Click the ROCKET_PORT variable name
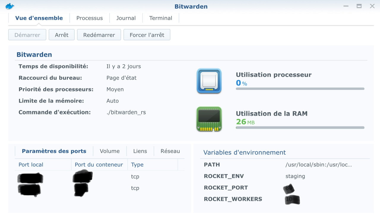380x219 pixels. 226,188
